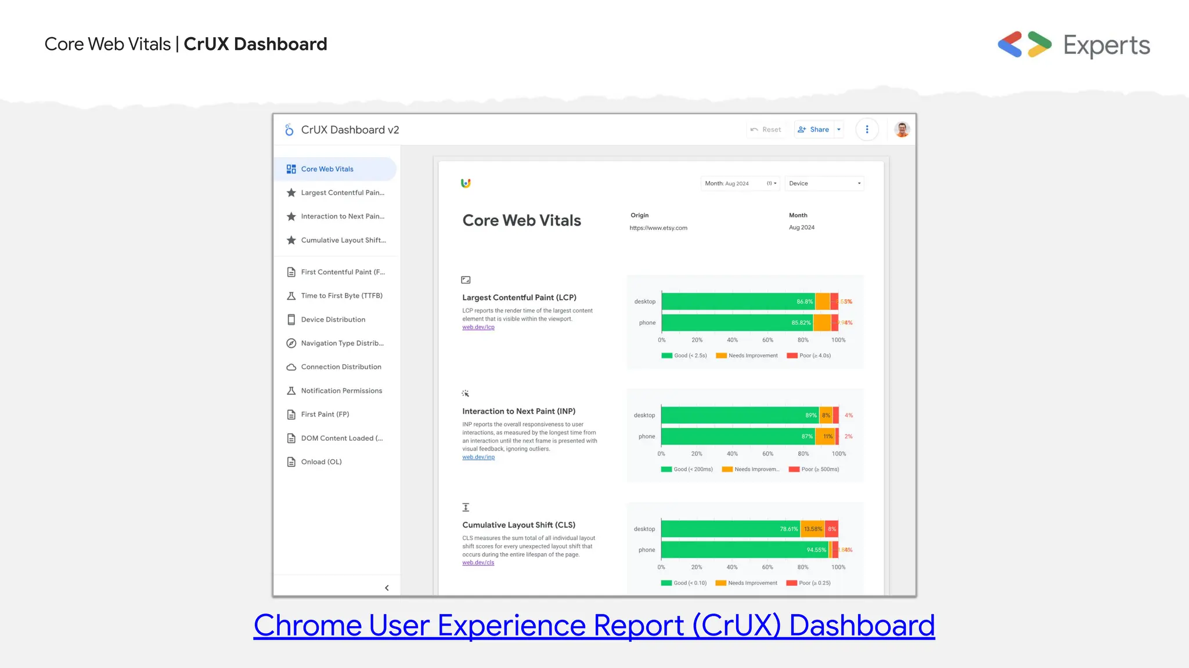1189x668 pixels.
Task: Click the flask icon beside Time to First Byte
Action: click(x=291, y=296)
